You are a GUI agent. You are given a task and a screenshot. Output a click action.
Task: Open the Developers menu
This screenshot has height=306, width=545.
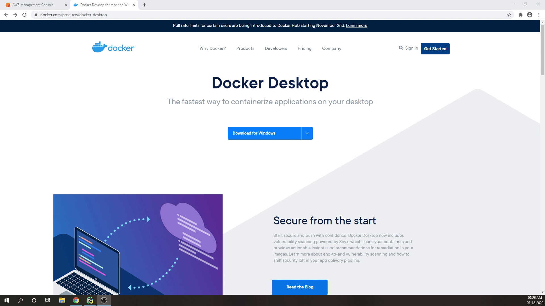pos(276,48)
